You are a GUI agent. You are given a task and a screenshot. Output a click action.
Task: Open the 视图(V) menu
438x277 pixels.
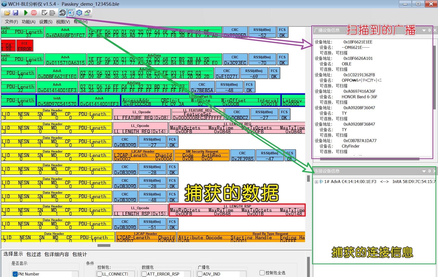point(63,22)
